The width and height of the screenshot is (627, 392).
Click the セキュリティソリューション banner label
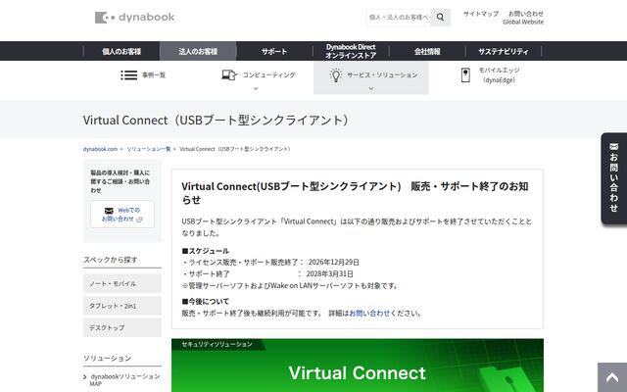click(217, 344)
